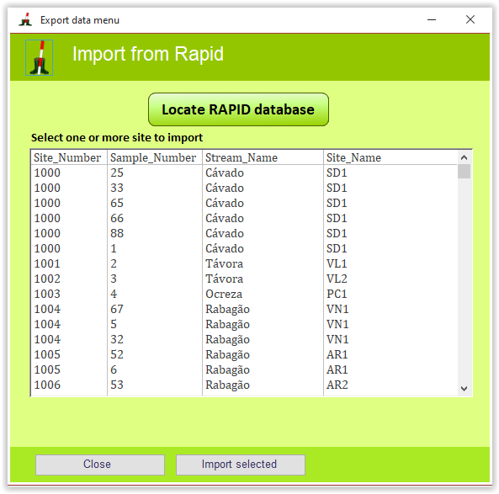The image size is (499, 494).
Task: Minimize the Export data menu window
Action: tap(432, 19)
